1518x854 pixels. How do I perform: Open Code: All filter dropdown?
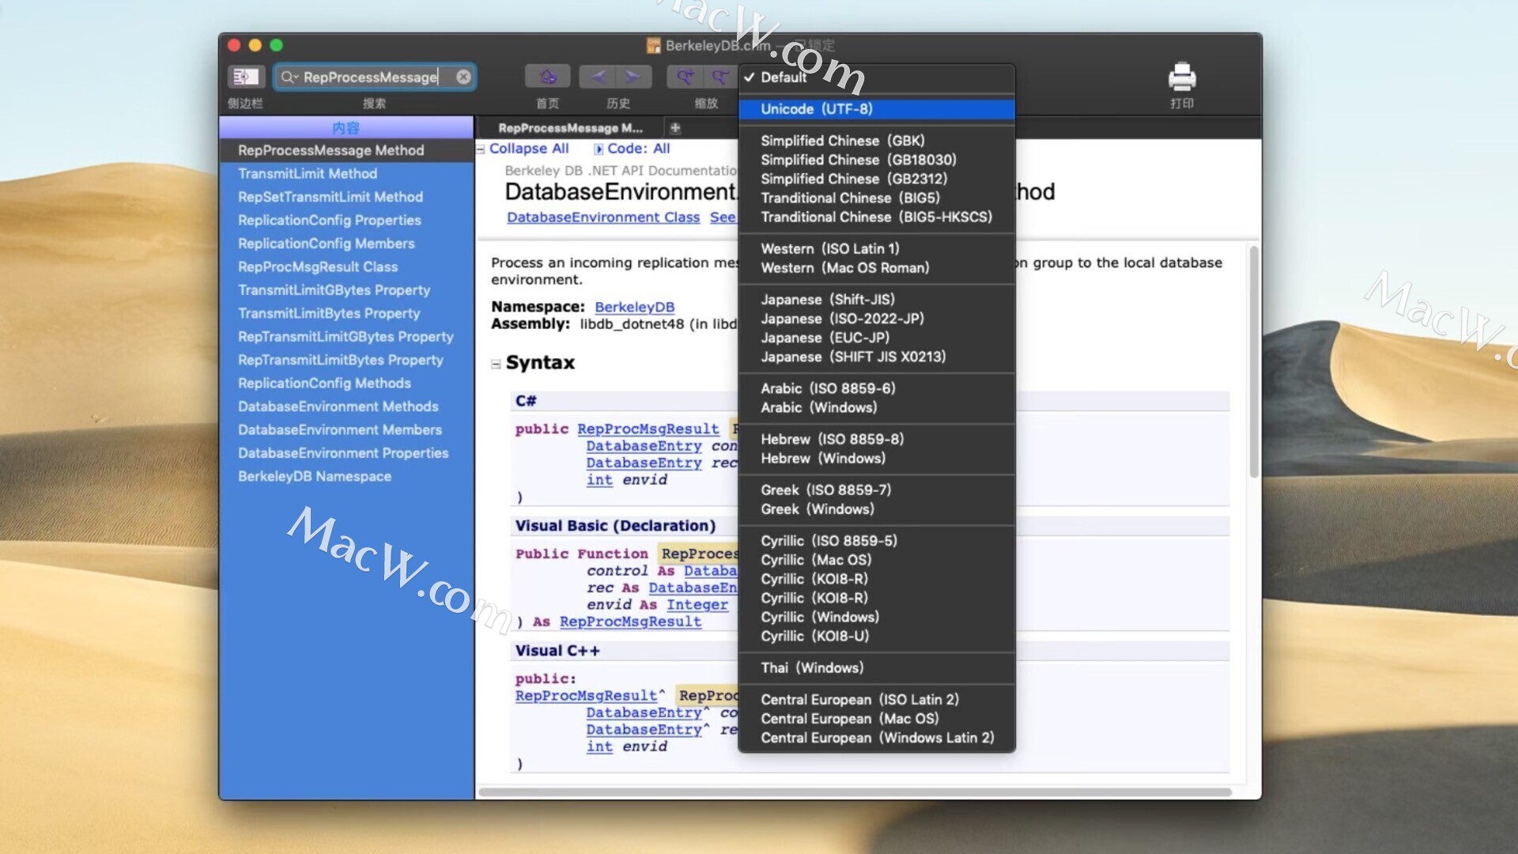click(x=632, y=148)
